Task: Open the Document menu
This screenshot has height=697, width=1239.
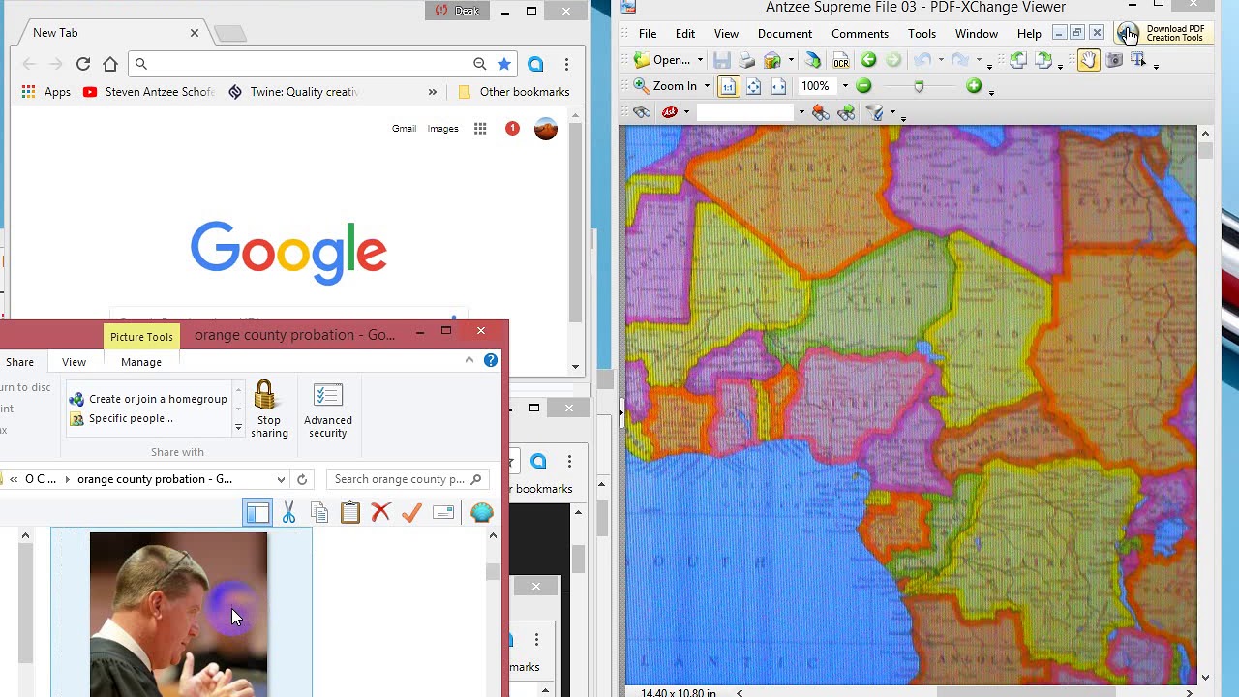Action: tap(785, 34)
